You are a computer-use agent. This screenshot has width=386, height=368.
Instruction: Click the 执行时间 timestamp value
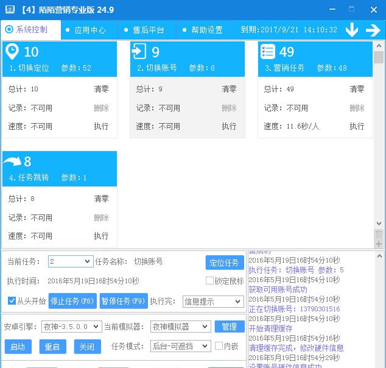(93, 281)
